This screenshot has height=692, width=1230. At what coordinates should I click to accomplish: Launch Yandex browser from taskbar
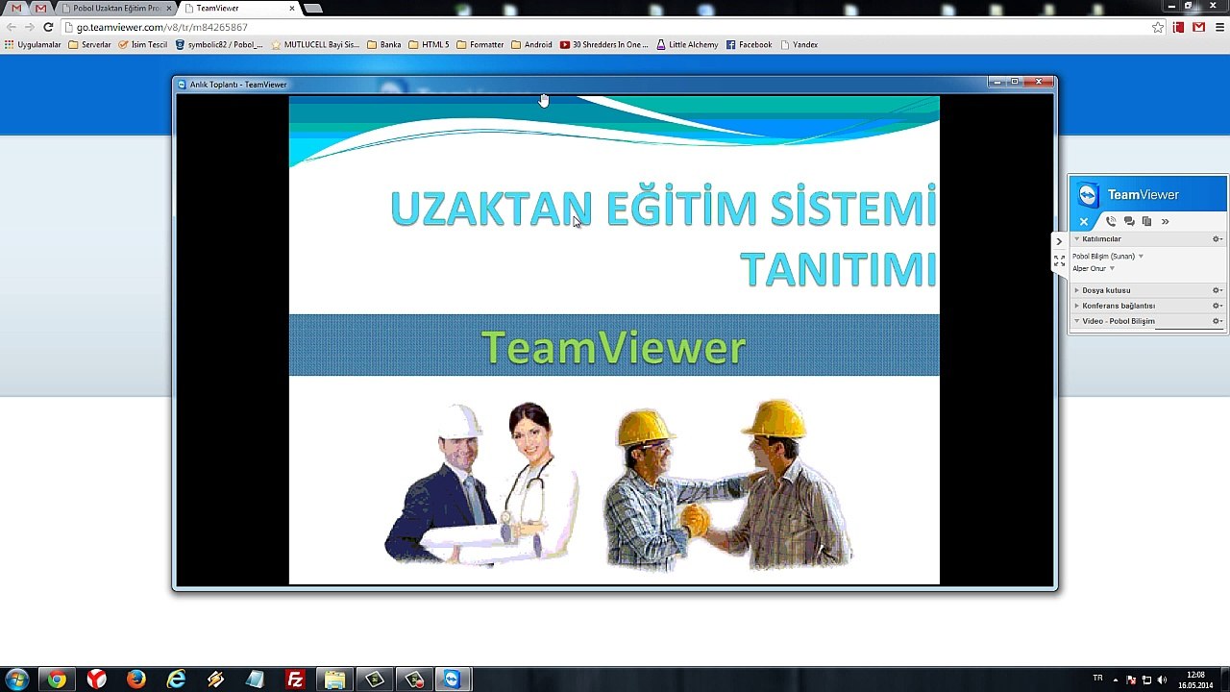[97, 680]
